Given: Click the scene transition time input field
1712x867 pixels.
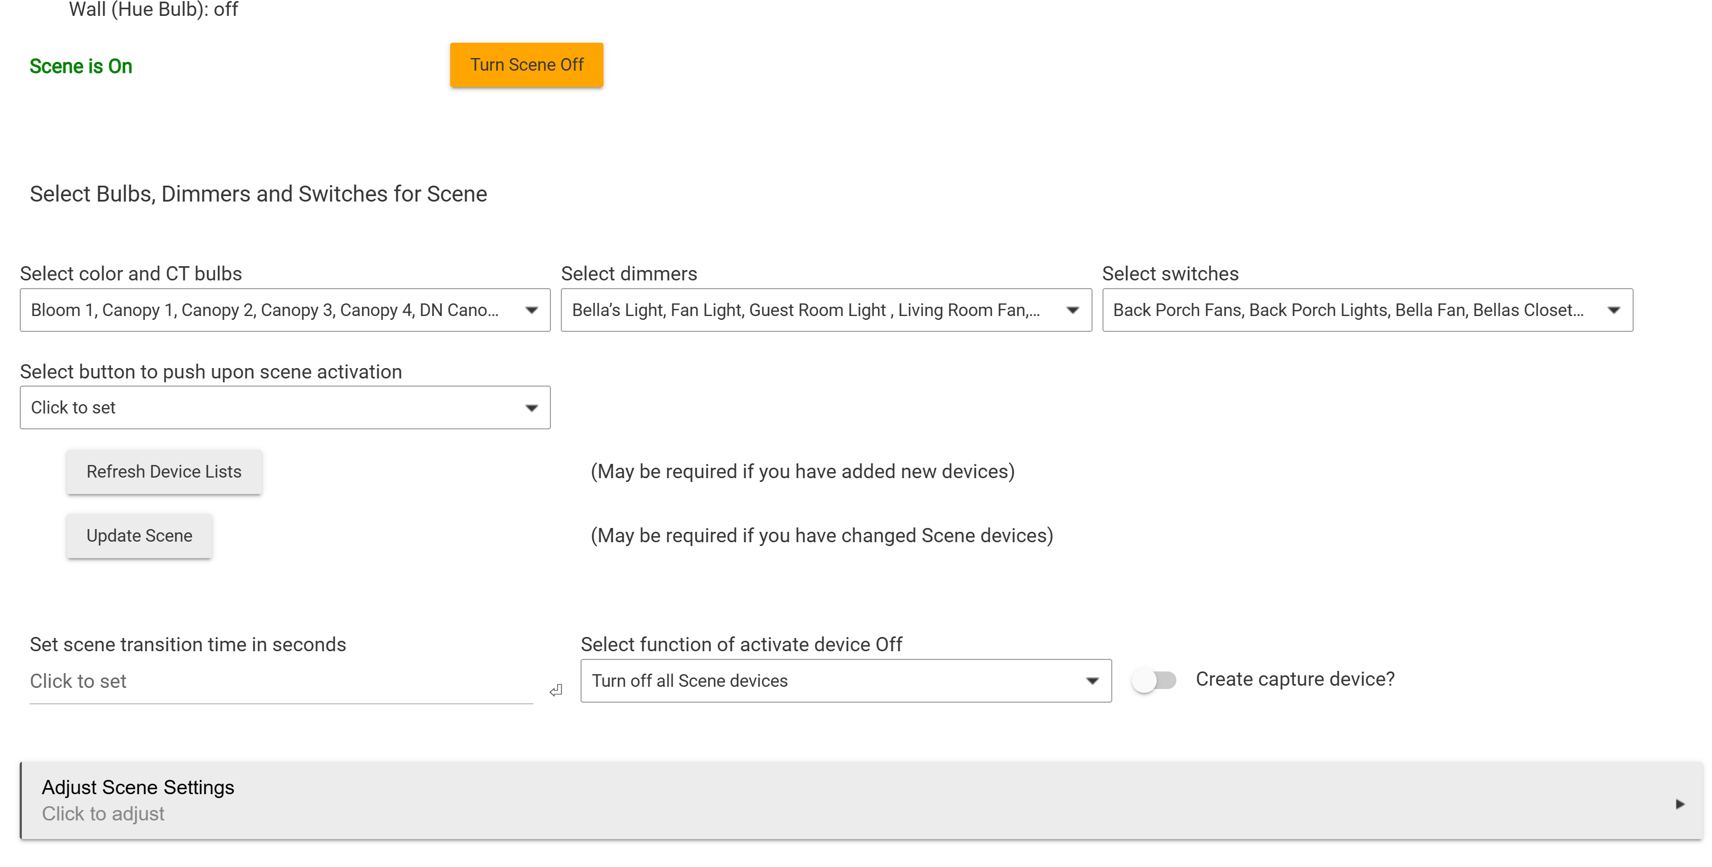Looking at the screenshot, I should click(280, 681).
